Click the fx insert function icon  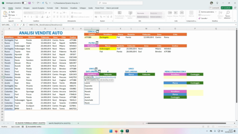click(x=24, y=25)
